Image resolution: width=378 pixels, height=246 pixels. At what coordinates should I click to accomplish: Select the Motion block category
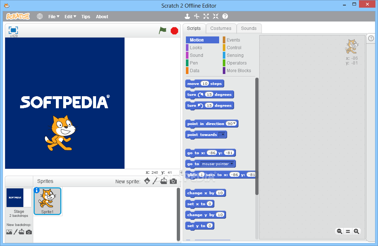point(202,40)
